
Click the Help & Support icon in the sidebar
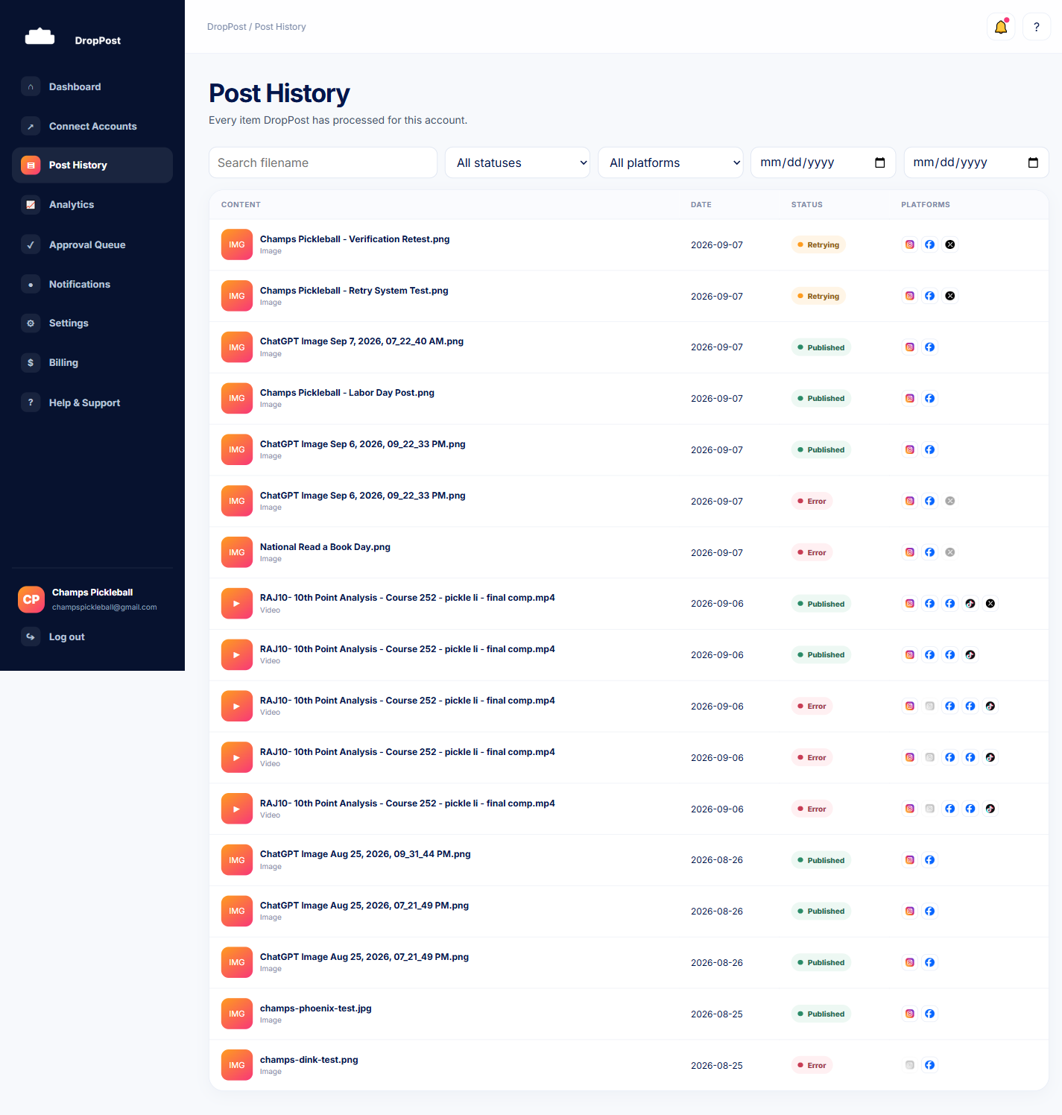[x=31, y=402]
